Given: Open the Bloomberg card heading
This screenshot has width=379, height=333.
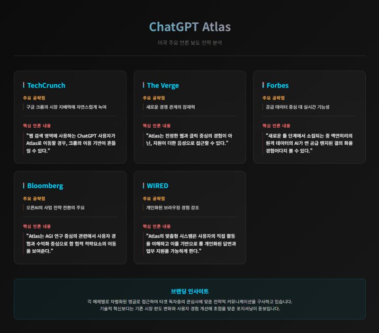Looking at the screenshot, I should tap(45, 185).
